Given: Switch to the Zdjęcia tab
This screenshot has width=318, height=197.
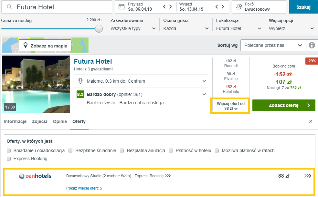Looking at the screenshot, I should [x=40, y=121].
